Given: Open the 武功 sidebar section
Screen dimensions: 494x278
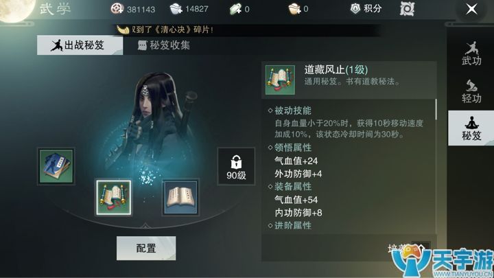Looking at the screenshot, I should pos(471,54).
